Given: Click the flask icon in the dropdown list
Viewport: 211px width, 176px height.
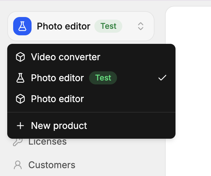Looking at the screenshot, I should (x=20, y=78).
